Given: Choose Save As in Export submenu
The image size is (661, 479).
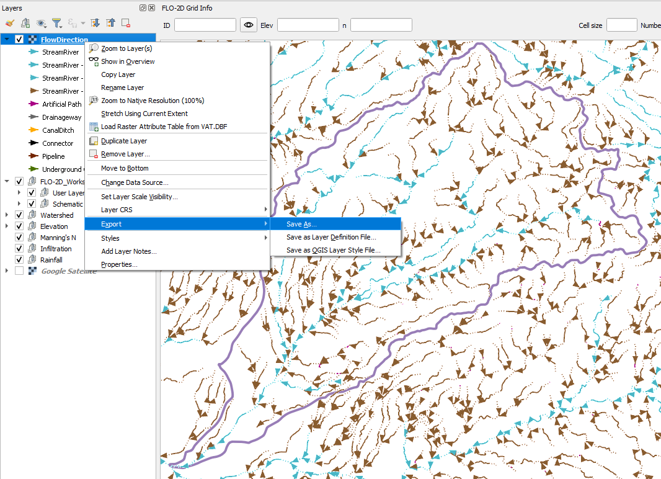Looking at the screenshot, I should point(301,224).
